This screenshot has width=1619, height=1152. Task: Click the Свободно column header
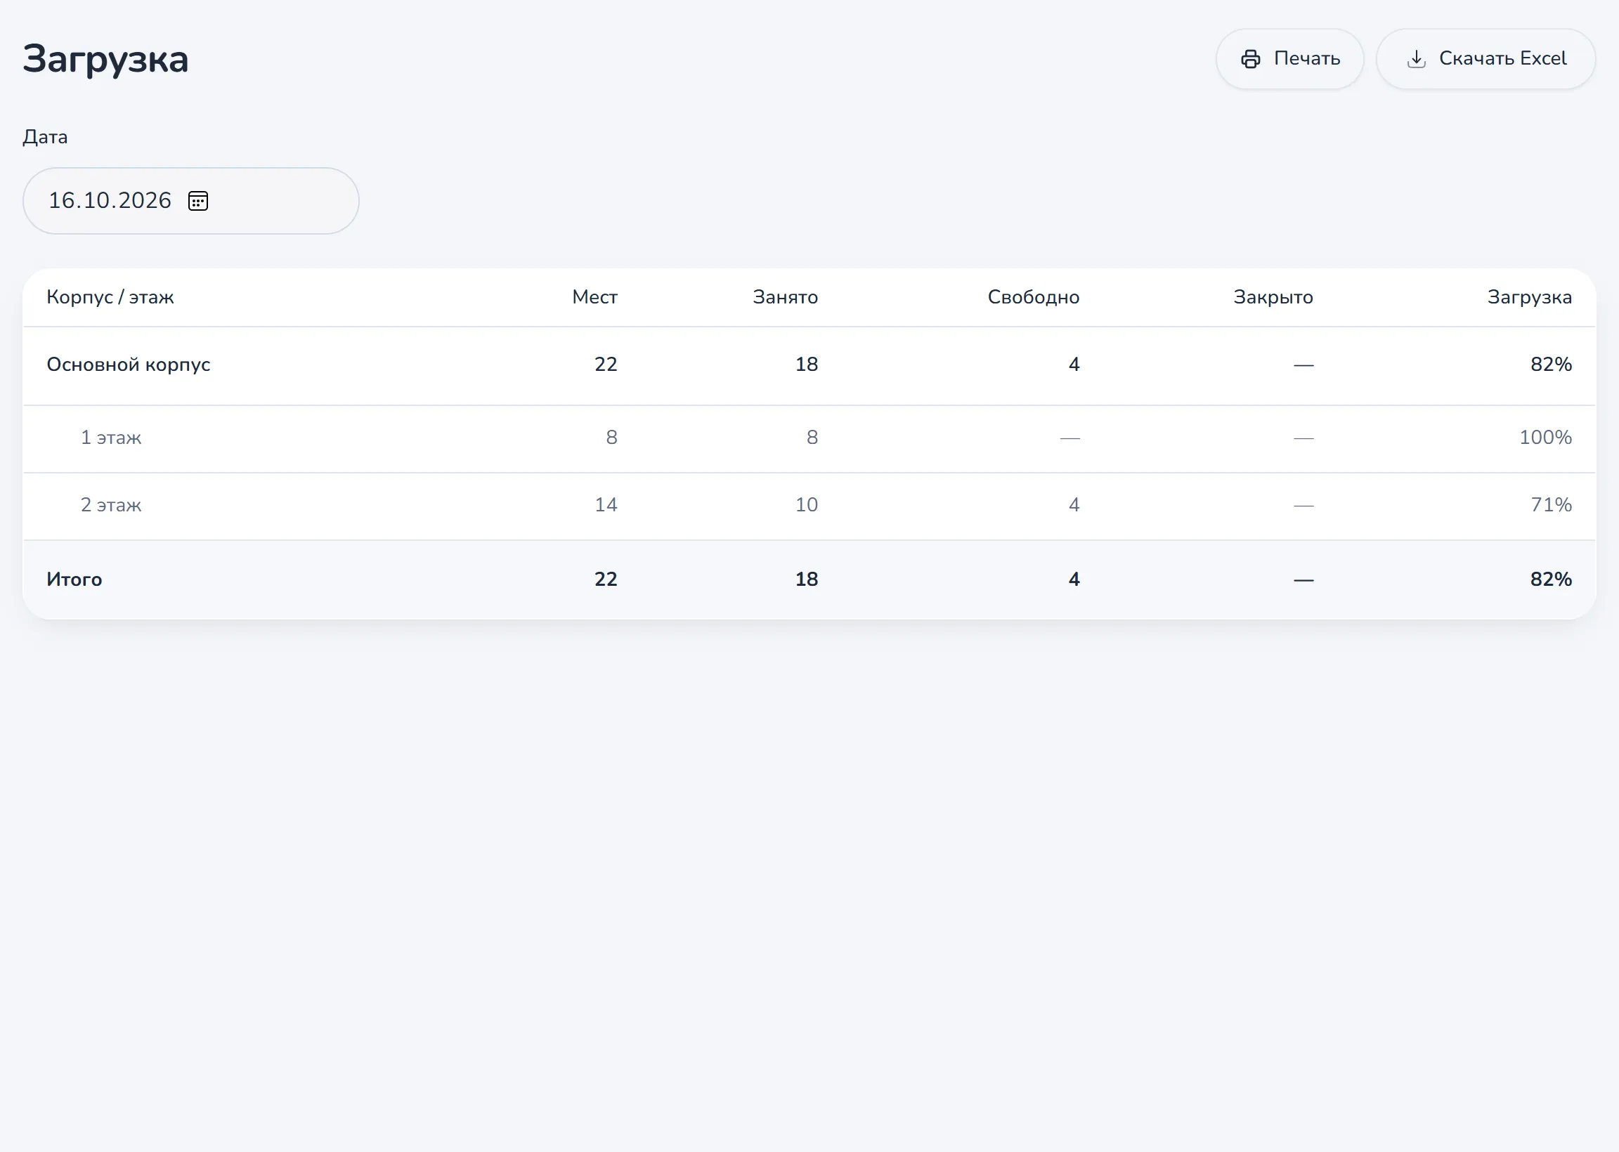point(1033,297)
